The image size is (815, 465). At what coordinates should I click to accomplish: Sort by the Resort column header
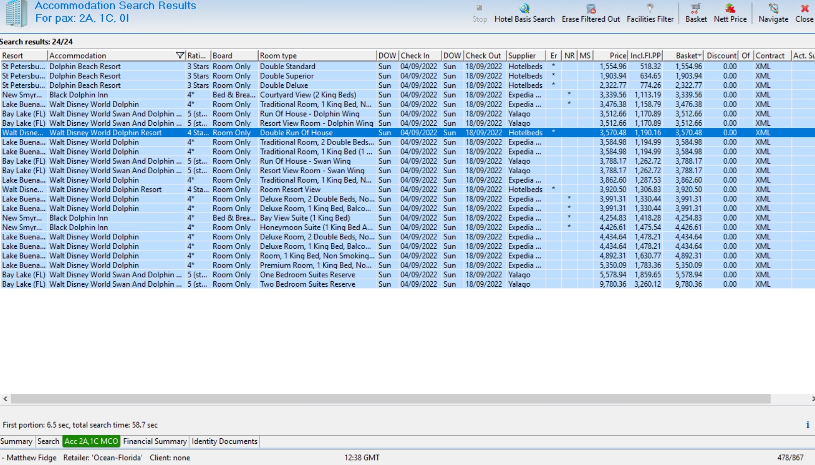pos(24,56)
